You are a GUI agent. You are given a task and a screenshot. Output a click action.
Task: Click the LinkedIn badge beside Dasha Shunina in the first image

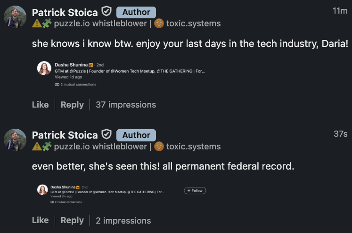pos(91,64)
